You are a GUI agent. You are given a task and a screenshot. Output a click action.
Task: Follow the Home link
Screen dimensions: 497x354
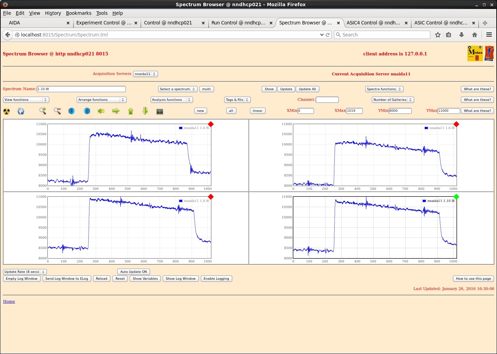coord(9,301)
